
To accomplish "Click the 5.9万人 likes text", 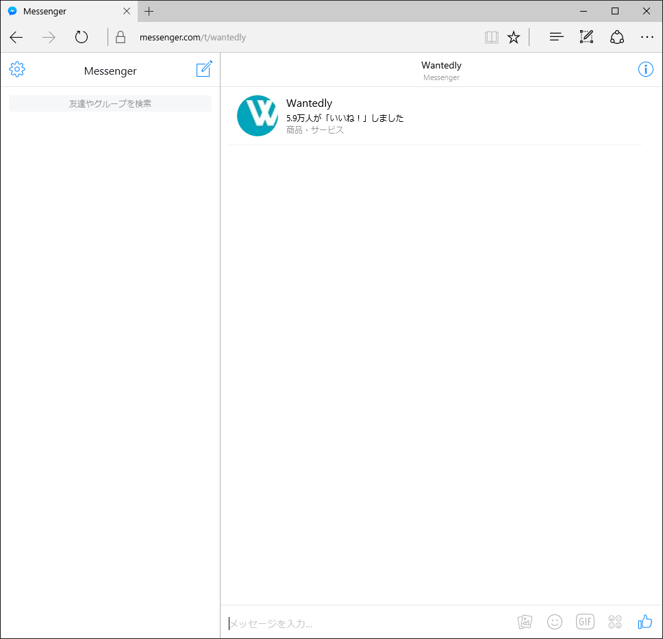I will pyautogui.click(x=345, y=118).
